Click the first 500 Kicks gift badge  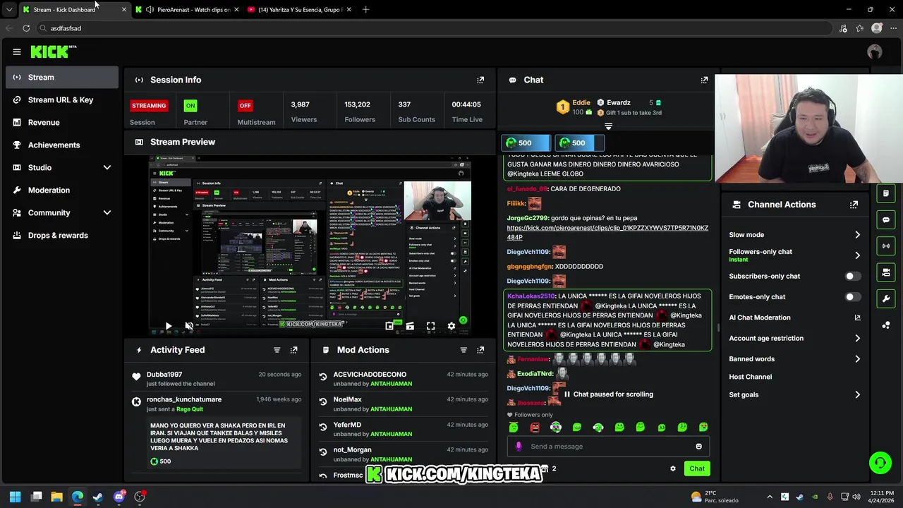525,143
